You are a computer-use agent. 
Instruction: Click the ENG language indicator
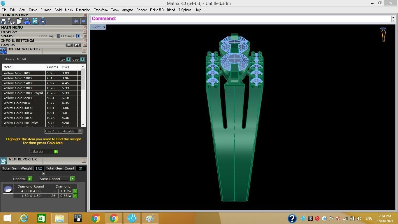(x=369, y=218)
